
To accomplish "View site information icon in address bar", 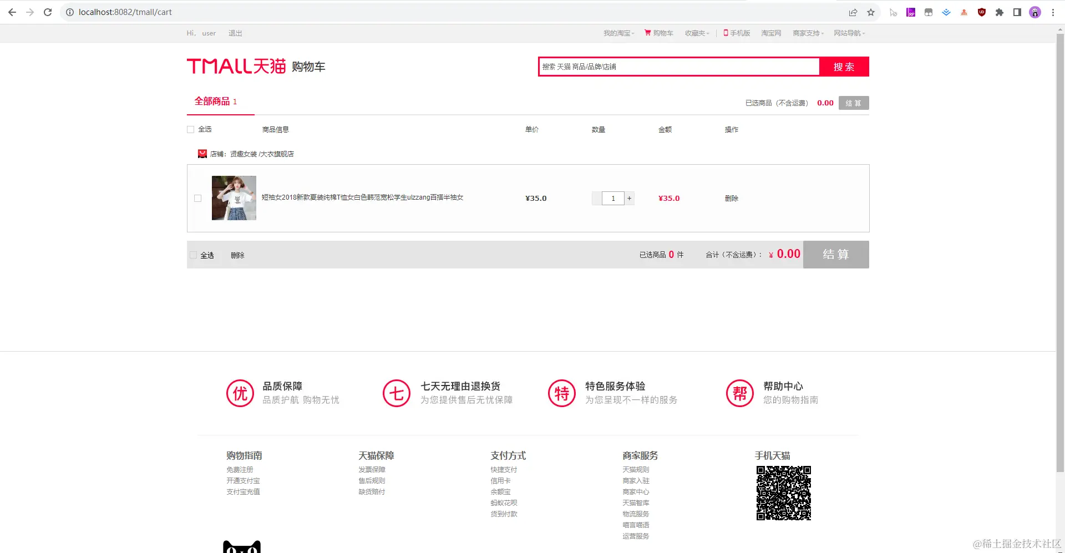I will point(70,12).
